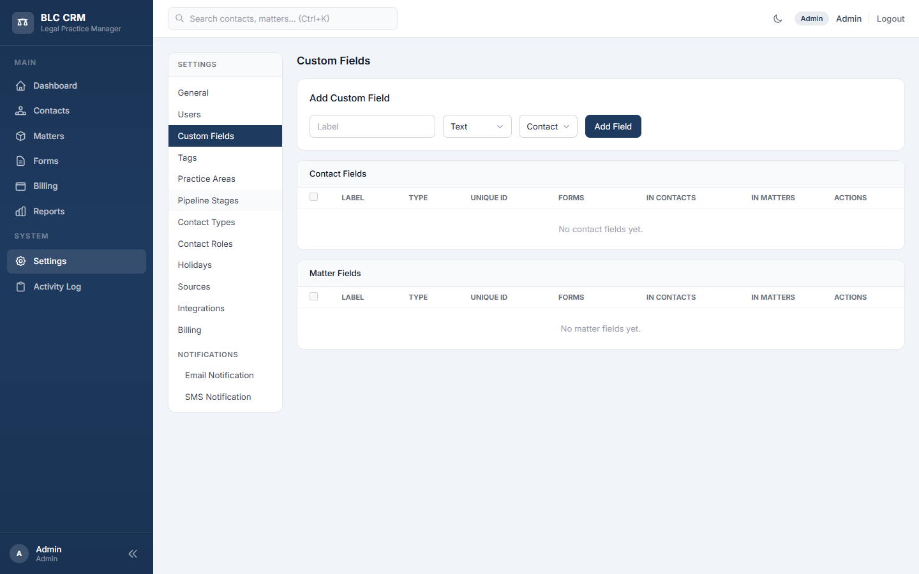Image resolution: width=919 pixels, height=574 pixels.
Task: Open SMS Notification settings
Action: coord(225,397)
